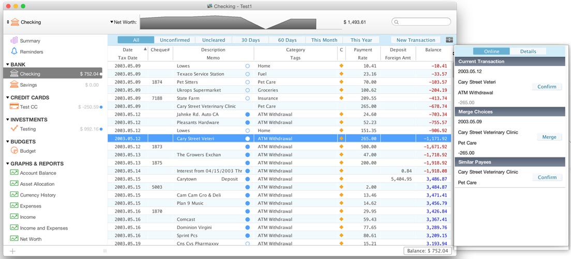Viewport: 571px width, 259px height.
Task: Collapse the INVESTMENTS section
Action: point(8,120)
